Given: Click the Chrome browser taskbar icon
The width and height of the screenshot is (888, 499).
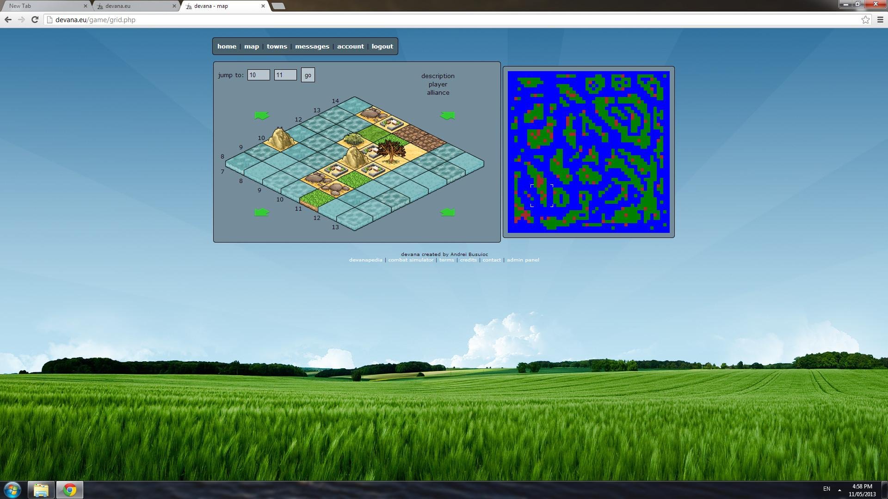Looking at the screenshot, I should pyautogui.click(x=69, y=489).
